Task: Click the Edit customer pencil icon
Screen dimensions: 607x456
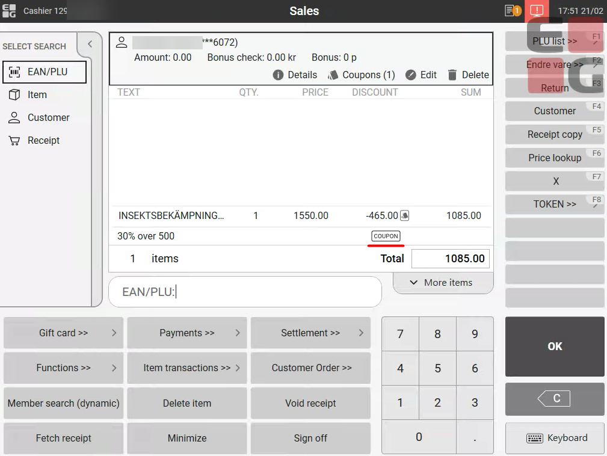Action: [x=411, y=75]
